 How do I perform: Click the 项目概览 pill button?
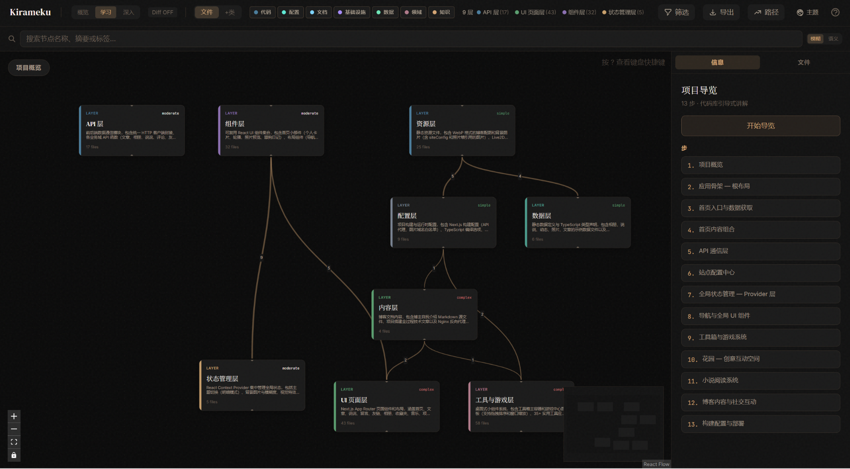tap(29, 68)
